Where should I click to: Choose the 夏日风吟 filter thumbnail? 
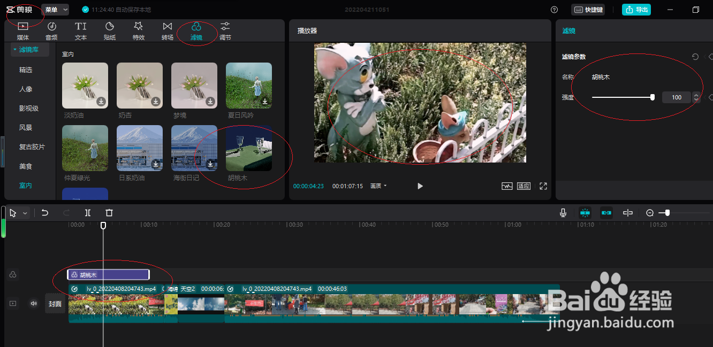point(249,86)
